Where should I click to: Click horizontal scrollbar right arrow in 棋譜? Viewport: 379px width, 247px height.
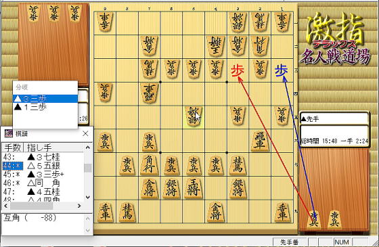79,206
